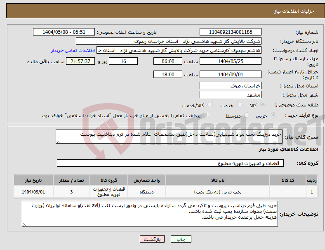
Task: Click the buyer organization name field
Action: click(169, 41)
